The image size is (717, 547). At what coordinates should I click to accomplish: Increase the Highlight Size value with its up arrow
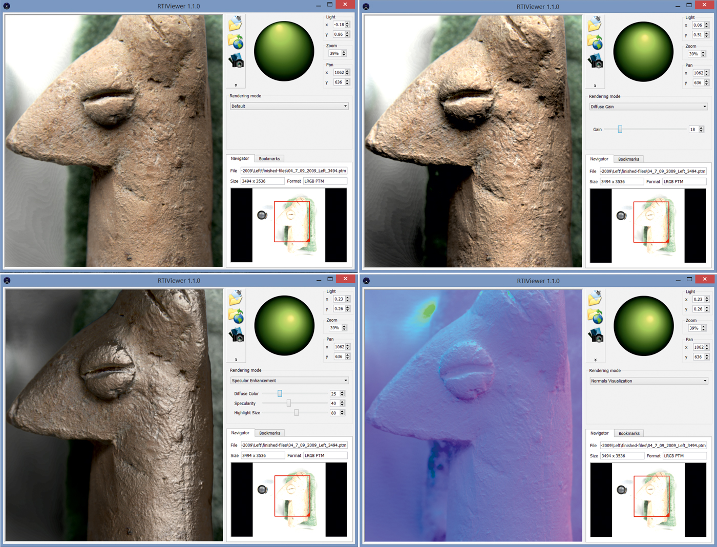click(342, 411)
